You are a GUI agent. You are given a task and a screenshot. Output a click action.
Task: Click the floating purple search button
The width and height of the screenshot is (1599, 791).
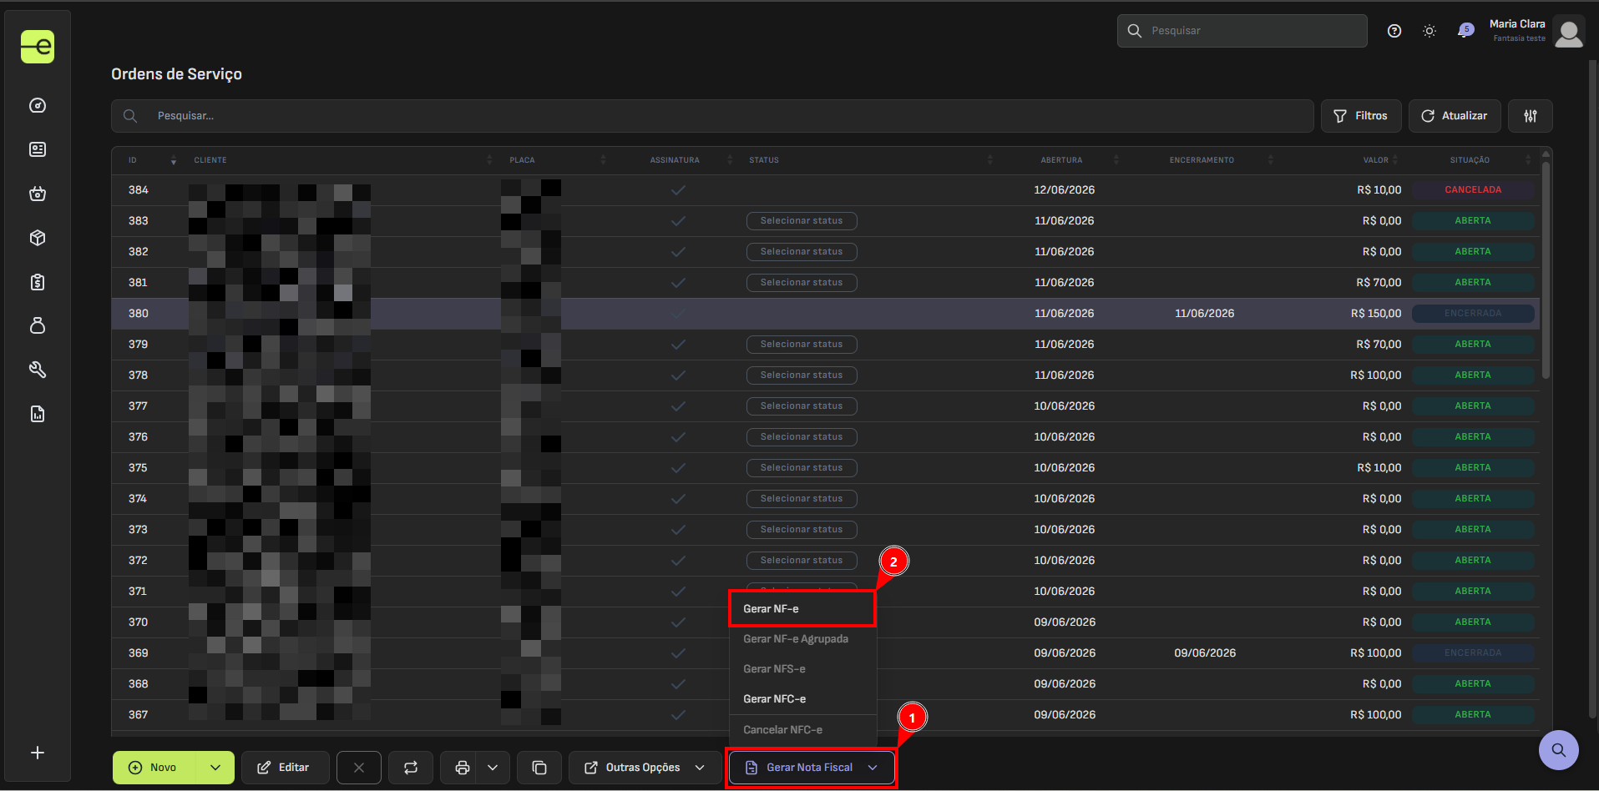click(x=1558, y=750)
